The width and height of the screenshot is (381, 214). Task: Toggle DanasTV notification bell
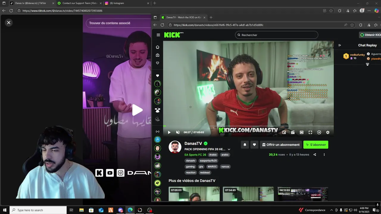pyautogui.click(x=245, y=145)
